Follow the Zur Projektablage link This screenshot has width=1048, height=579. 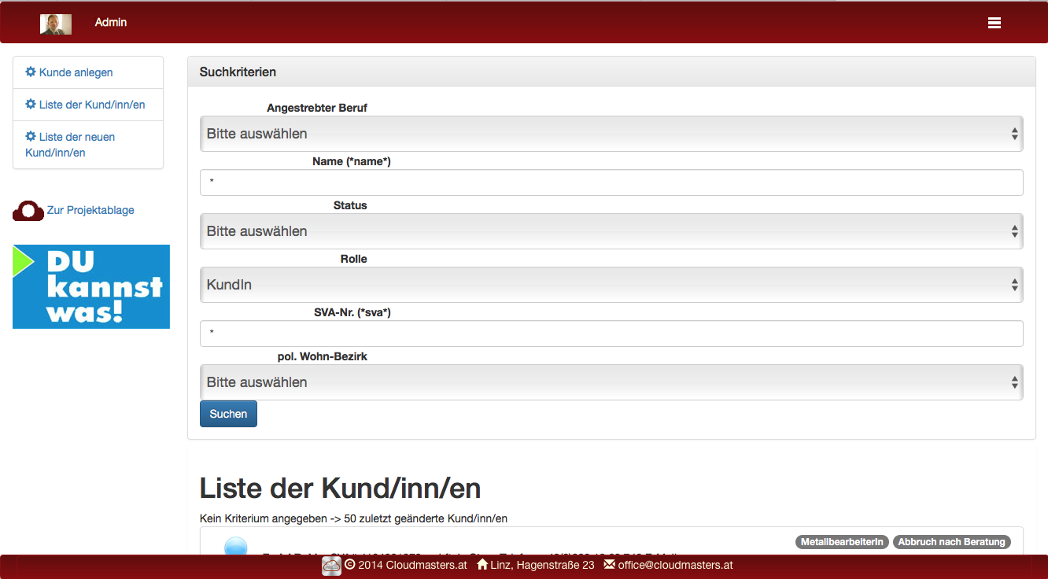click(90, 210)
